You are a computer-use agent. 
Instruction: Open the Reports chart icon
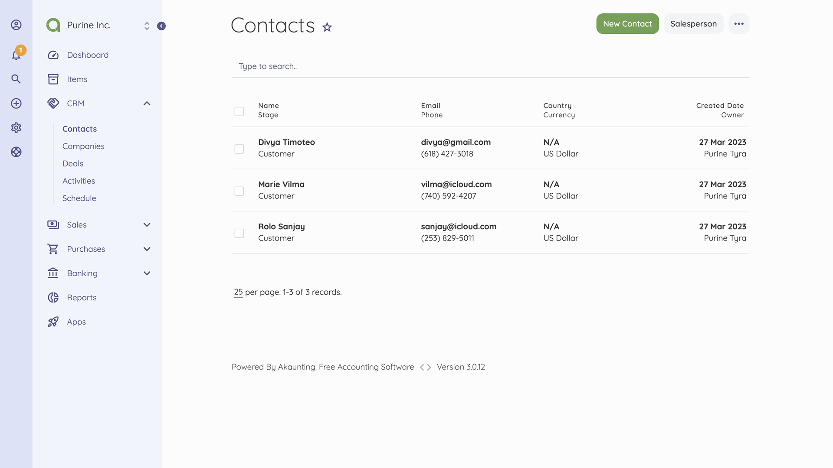point(52,297)
